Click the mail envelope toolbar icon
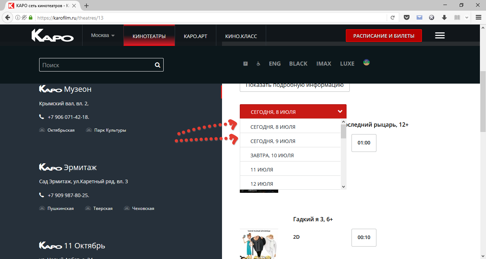Image resolution: width=486 pixels, height=259 pixels. pyautogui.click(x=419, y=17)
